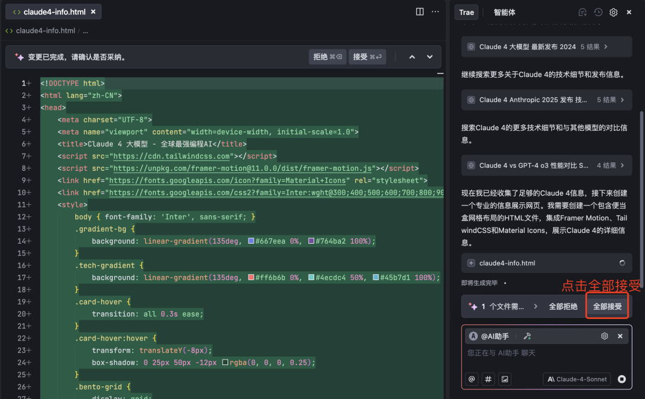The image size is (645, 399).
Task: Close the claude4-info.html tab
Action: (x=93, y=11)
